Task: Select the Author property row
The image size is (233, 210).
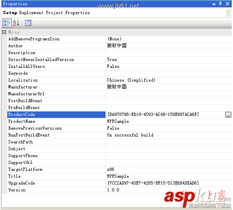Action: pos(57,46)
